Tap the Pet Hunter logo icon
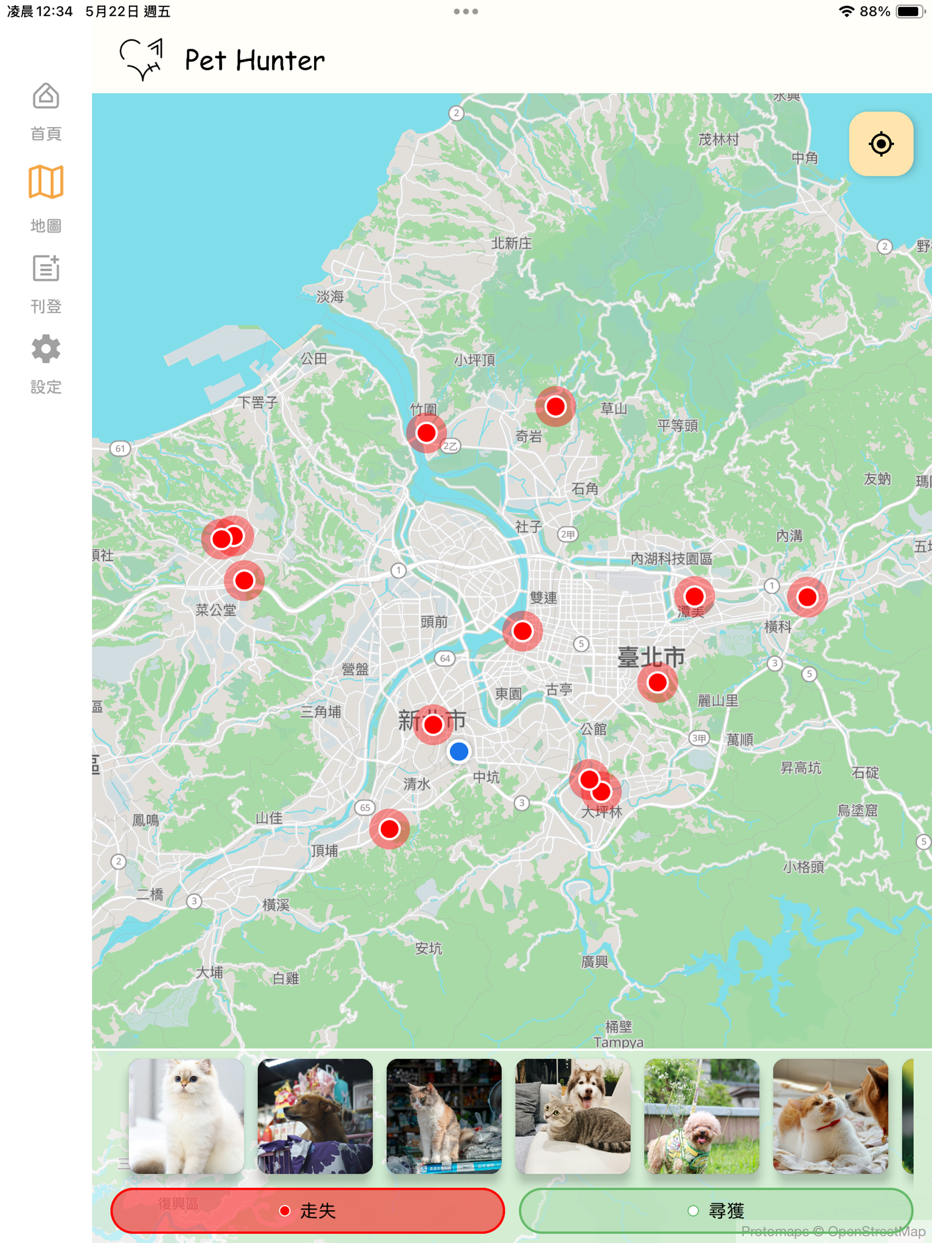Screen dimensions: 932x1243 click(x=142, y=60)
